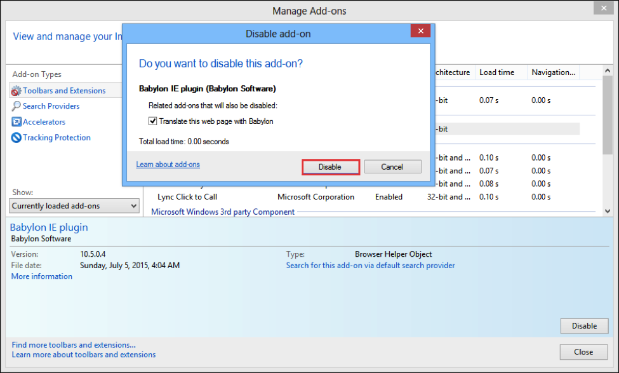Screen dimensions: 619x373
Task: Open the Learn about add-ons link
Action: (x=168, y=165)
